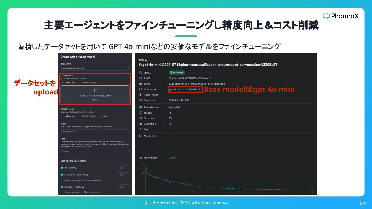Click the trained tokens value 24,414,120
Image resolution: width=372 pixels, height=209 pixels.
pos(174,107)
